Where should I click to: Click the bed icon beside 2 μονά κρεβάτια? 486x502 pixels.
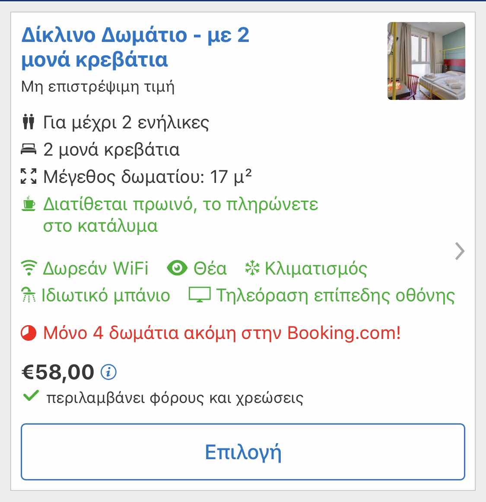coord(29,149)
